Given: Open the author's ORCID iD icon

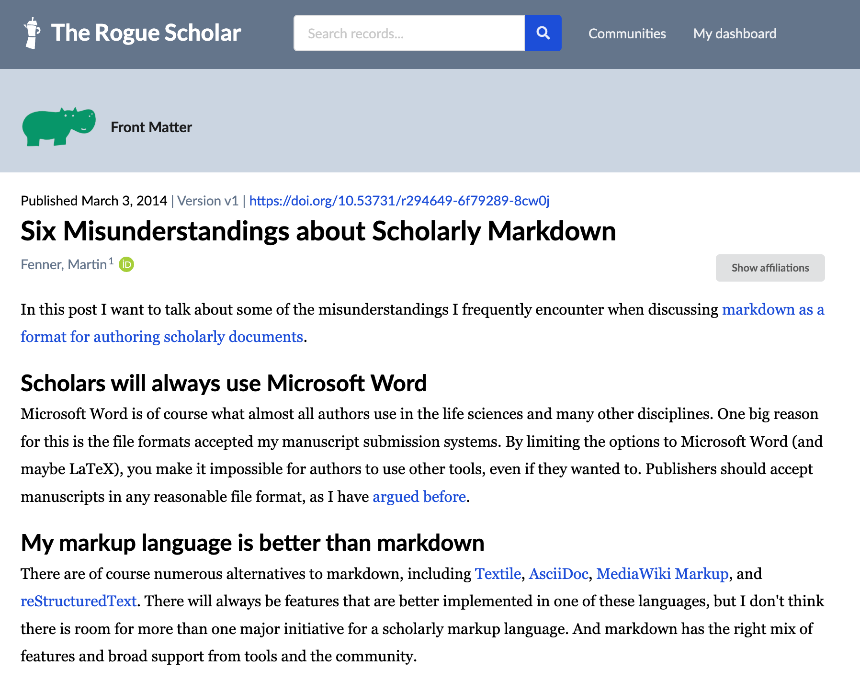Looking at the screenshot, I should 126,264.
